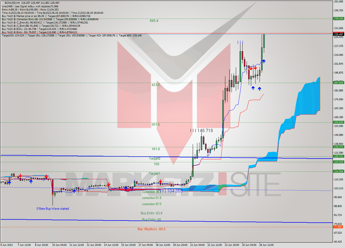The image size is (345, 248).
Task: Click the 145.995 price scale value
Action: pos(339,135)
